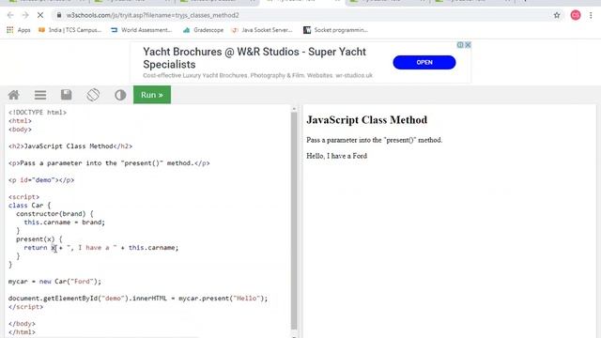
Task: Run the code with Run button
Action: (x=152, y=95)
